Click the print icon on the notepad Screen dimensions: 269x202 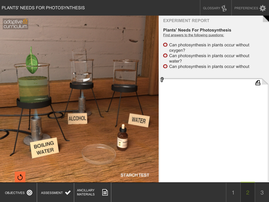(x=258, y=83)
